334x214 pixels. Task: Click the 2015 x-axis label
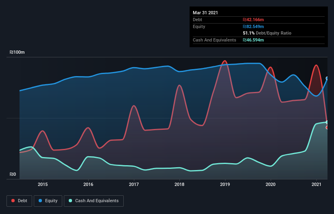[43, 184]
